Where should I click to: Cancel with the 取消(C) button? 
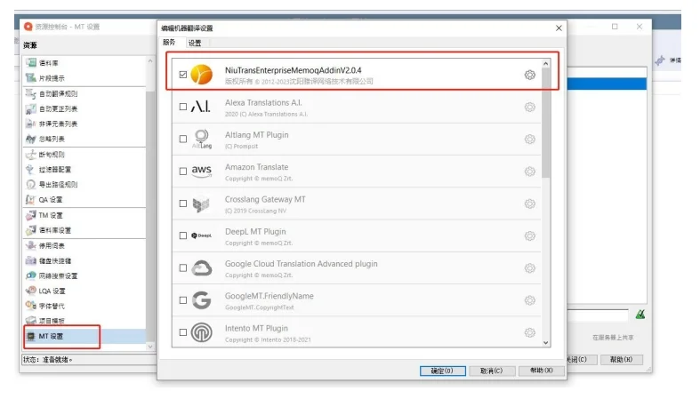492,371
